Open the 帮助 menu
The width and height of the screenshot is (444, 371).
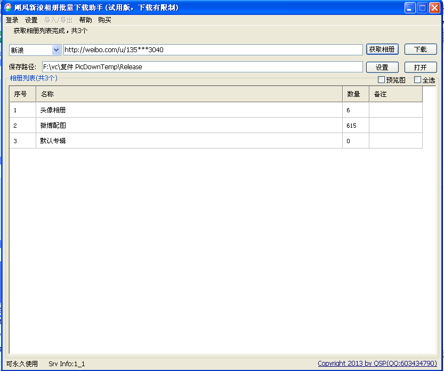click(x=85, y=20)
